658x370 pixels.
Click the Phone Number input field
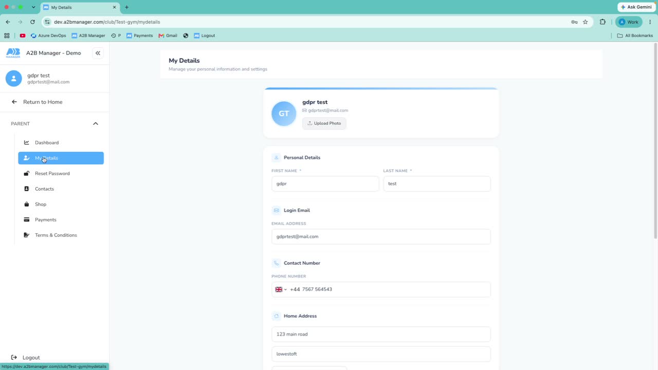coord(381,289)
